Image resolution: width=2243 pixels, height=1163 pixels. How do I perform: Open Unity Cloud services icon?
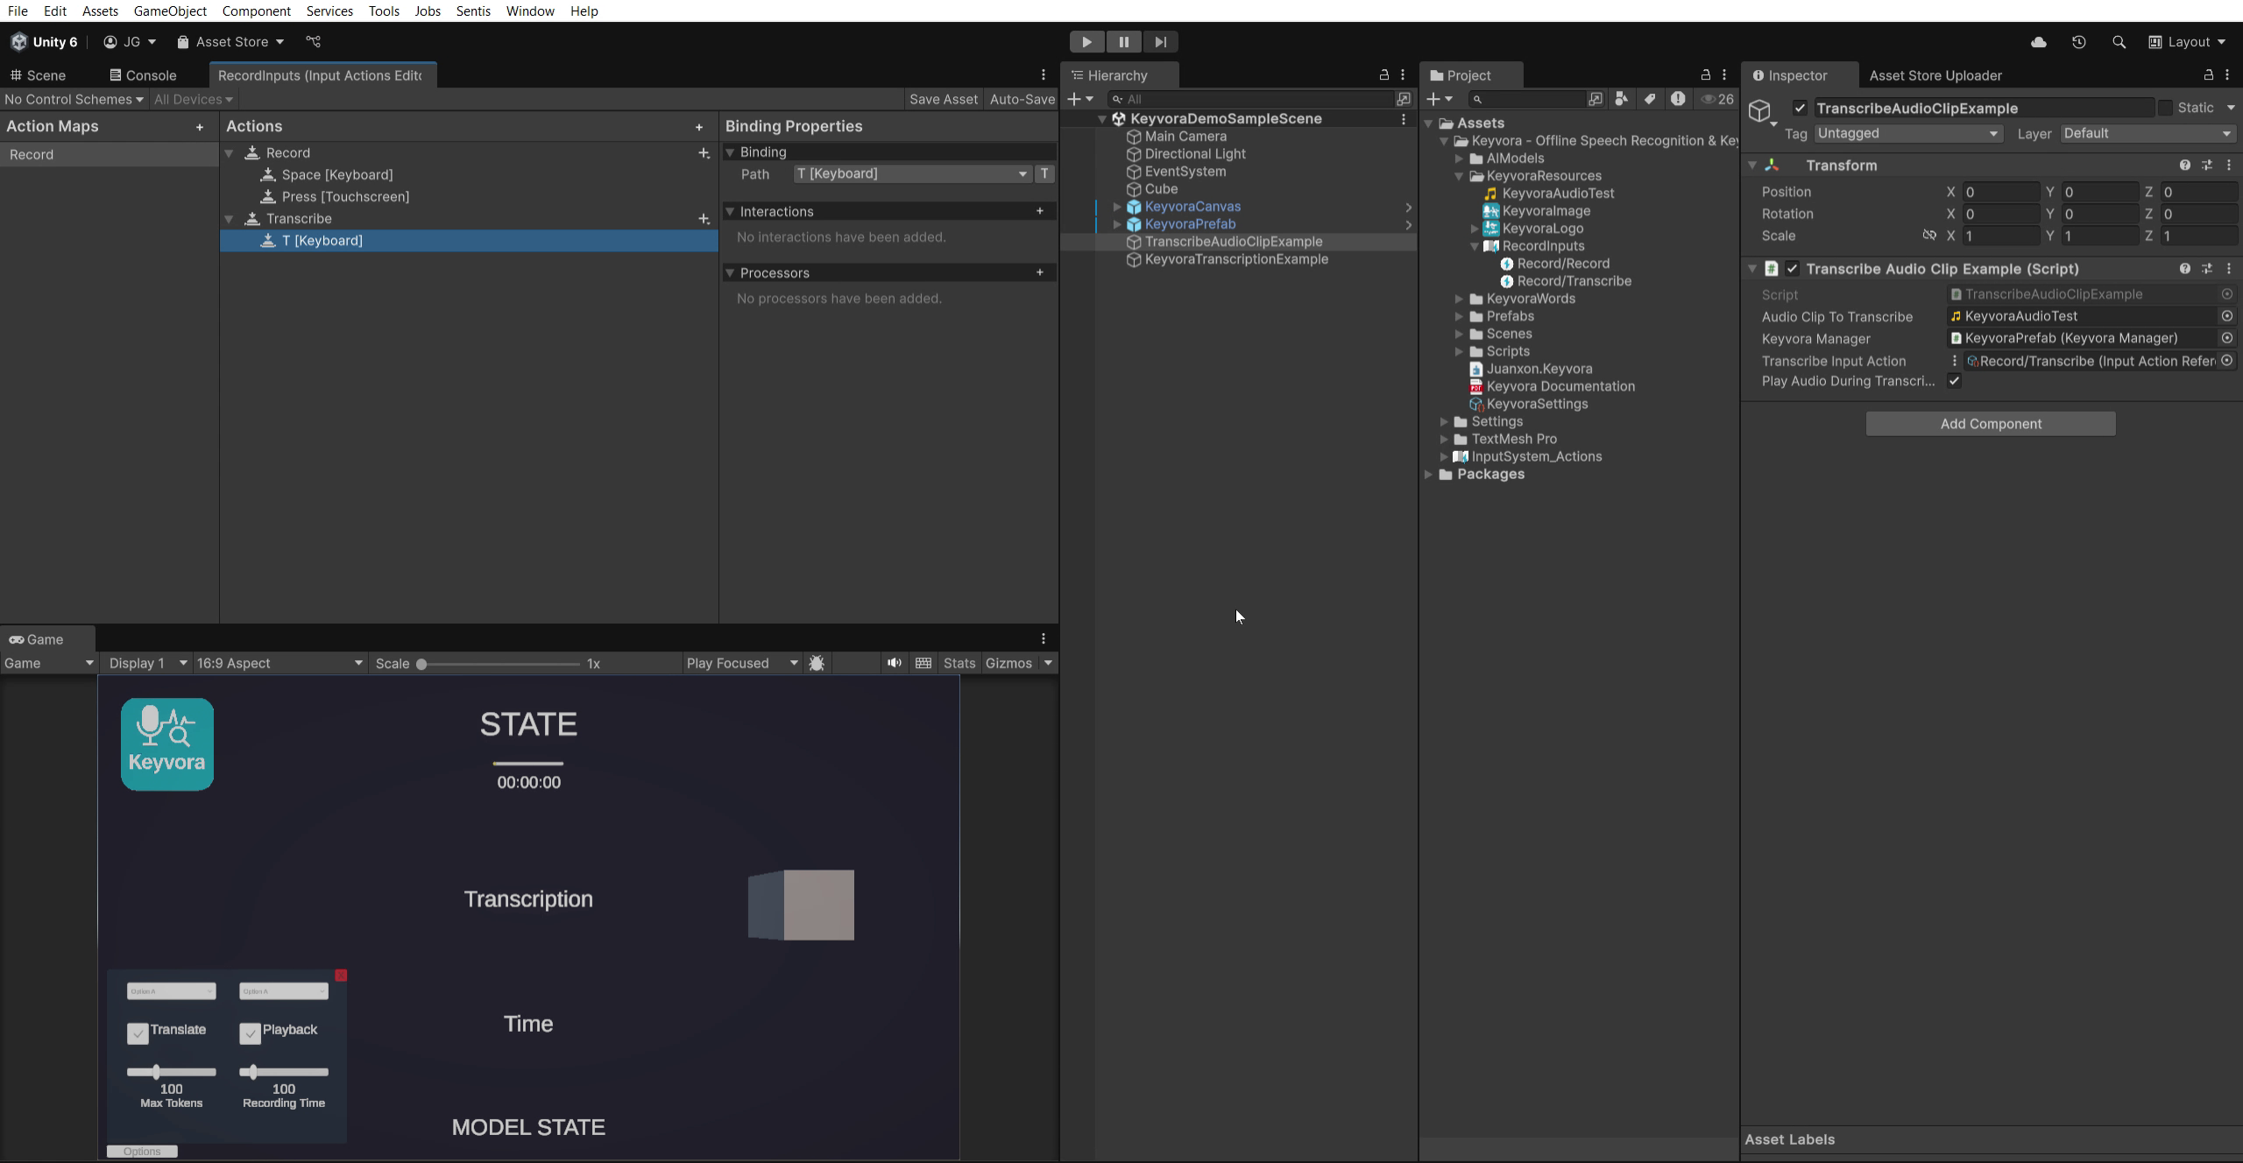pos(2038,42)
